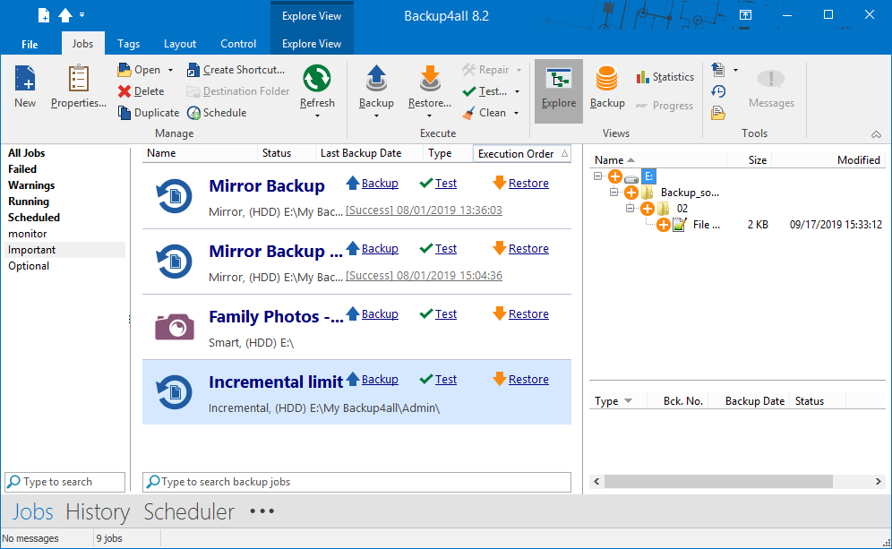Click Test link for Family Photos job

point(445,314)
